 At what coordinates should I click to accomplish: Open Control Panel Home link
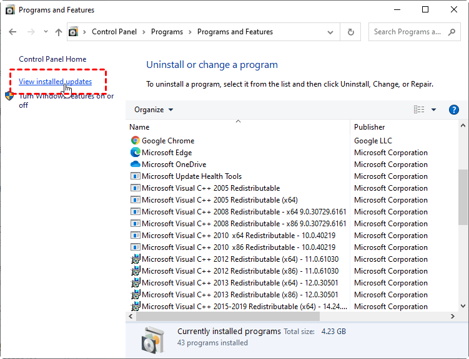[52, 59]
